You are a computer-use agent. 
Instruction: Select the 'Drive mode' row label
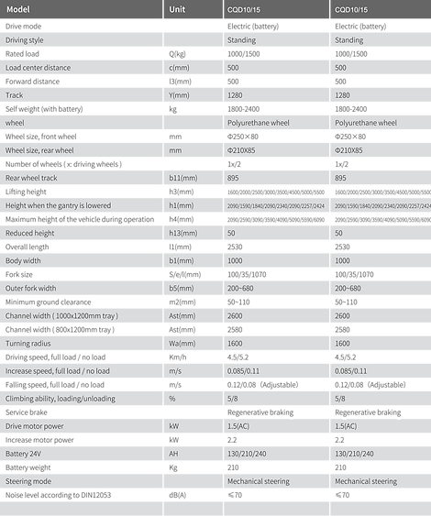(x=23, y=27)
